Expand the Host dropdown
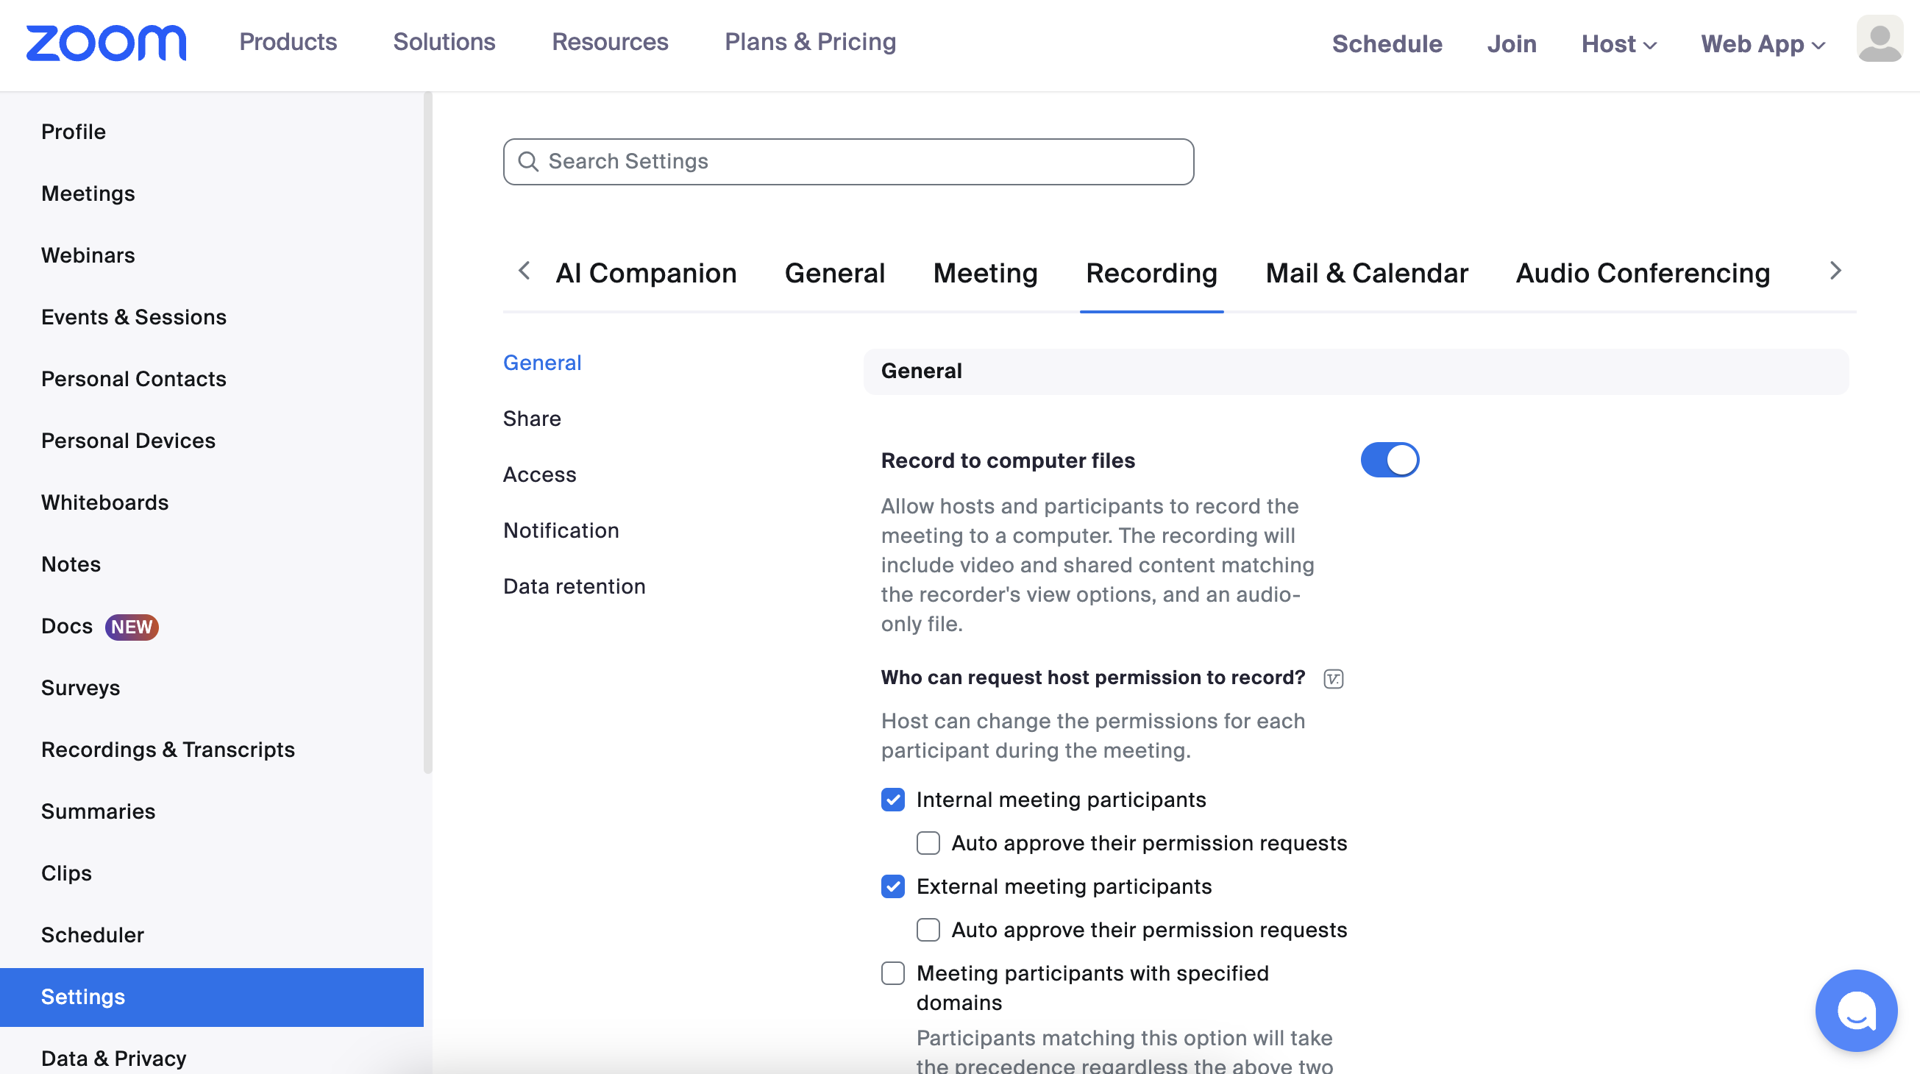Image resolution: width=1920 pixels, height=1074 pixels. (x=1619, y=43)
